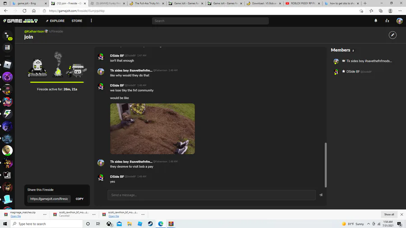Click the address bar URL
406x228 pixels.
point(77,11)
